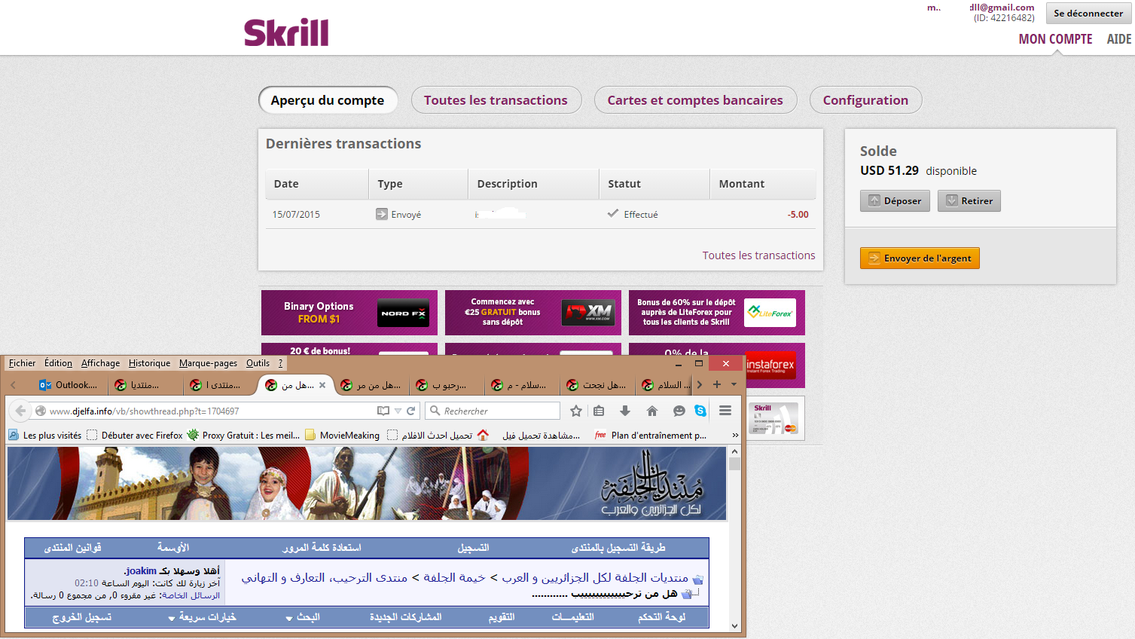
Task: Click the joakim username link
Action: [x=141, y=570]
